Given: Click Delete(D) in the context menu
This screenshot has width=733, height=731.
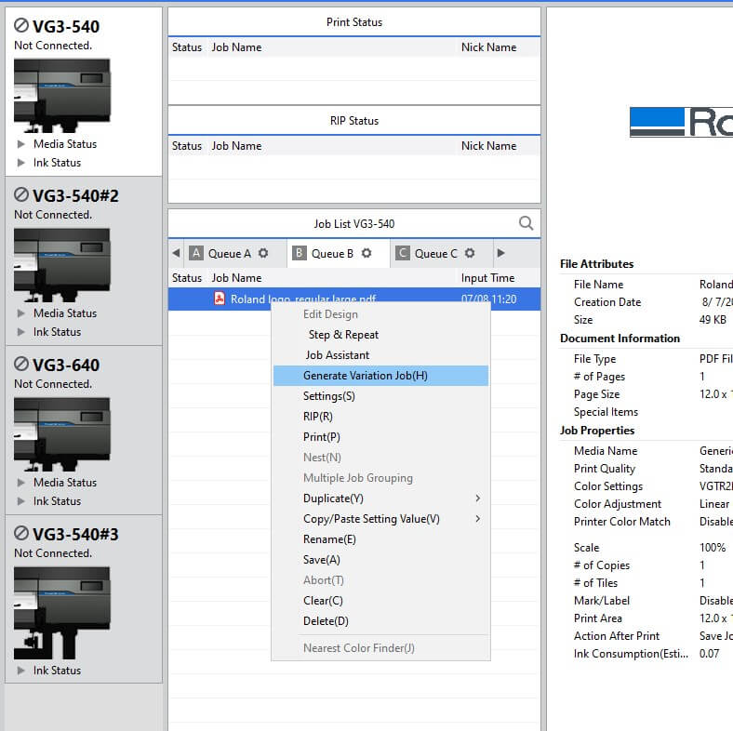Looking at the screenshot, I should 326,621.
